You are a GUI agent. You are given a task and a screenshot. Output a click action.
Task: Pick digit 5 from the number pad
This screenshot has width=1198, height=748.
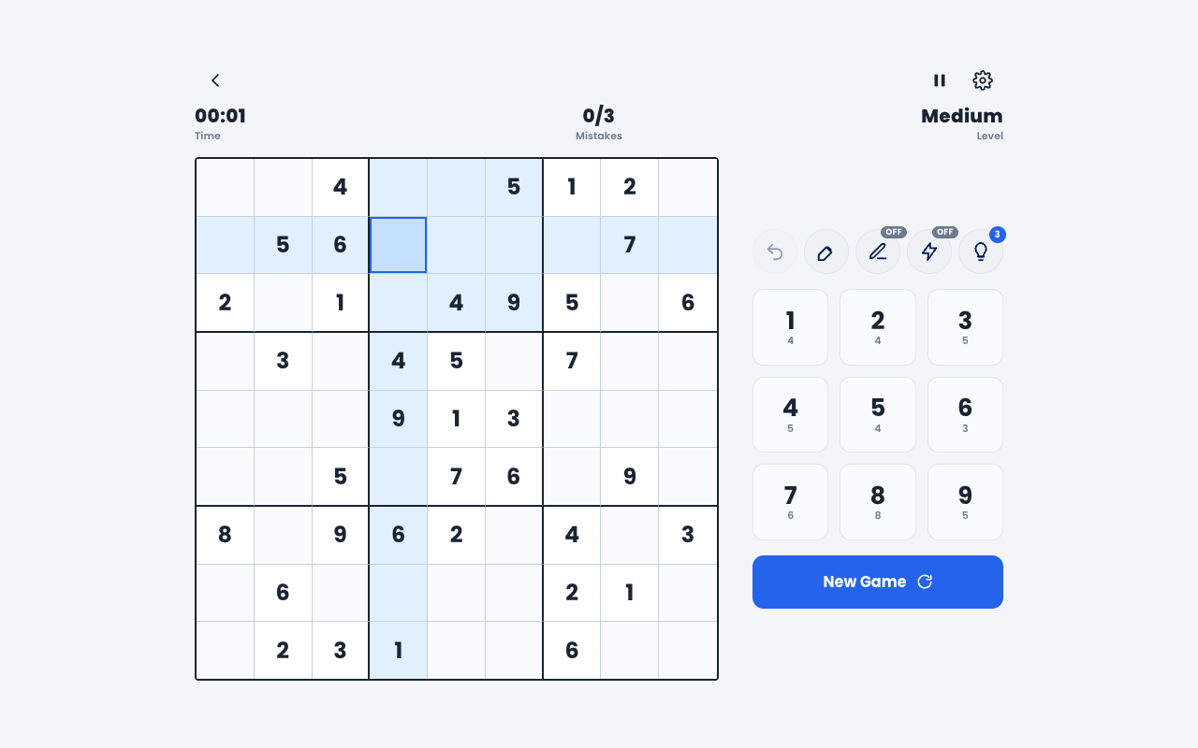click(878, 414)
